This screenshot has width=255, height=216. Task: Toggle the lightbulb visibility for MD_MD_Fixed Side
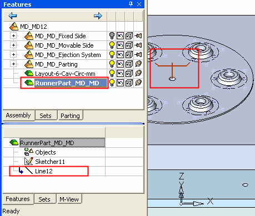click(112, 35)
